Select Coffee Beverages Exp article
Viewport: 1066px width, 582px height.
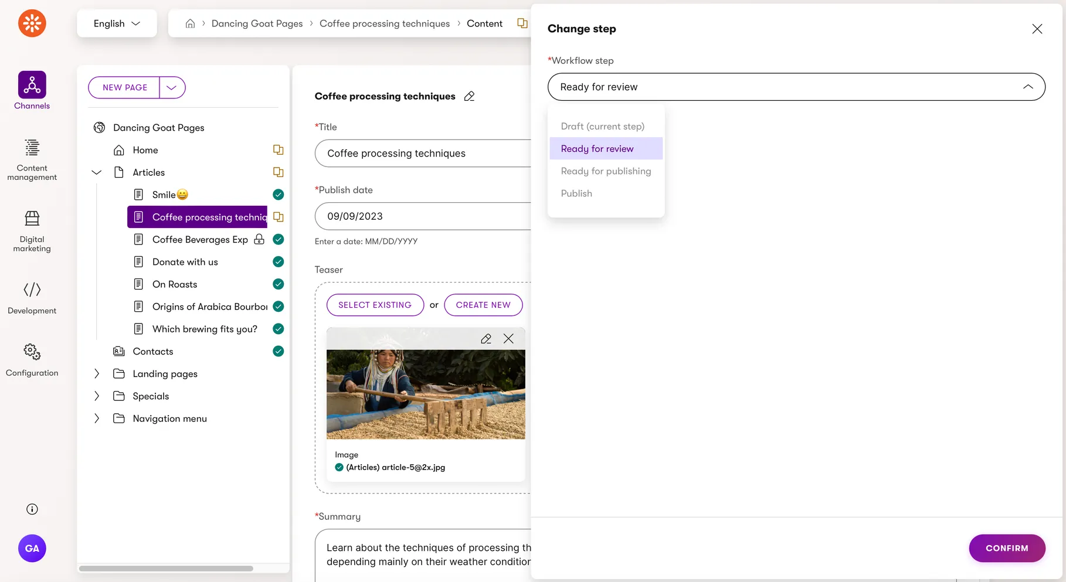coord(200,239)
